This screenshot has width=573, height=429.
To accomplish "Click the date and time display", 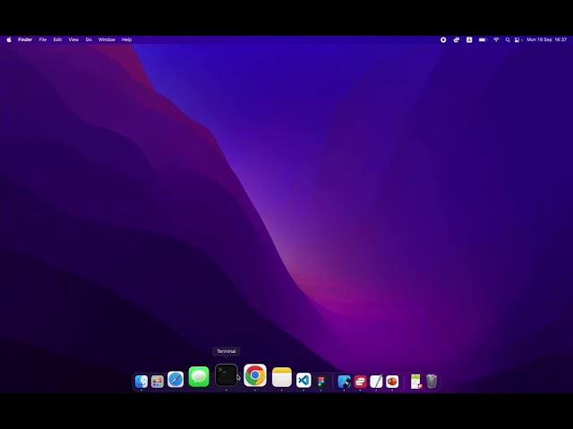I will [x=547, y=39].
